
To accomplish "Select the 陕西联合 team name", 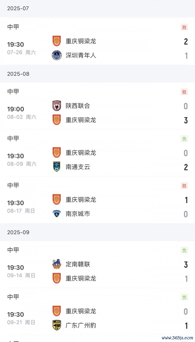I will pos(78,106).
